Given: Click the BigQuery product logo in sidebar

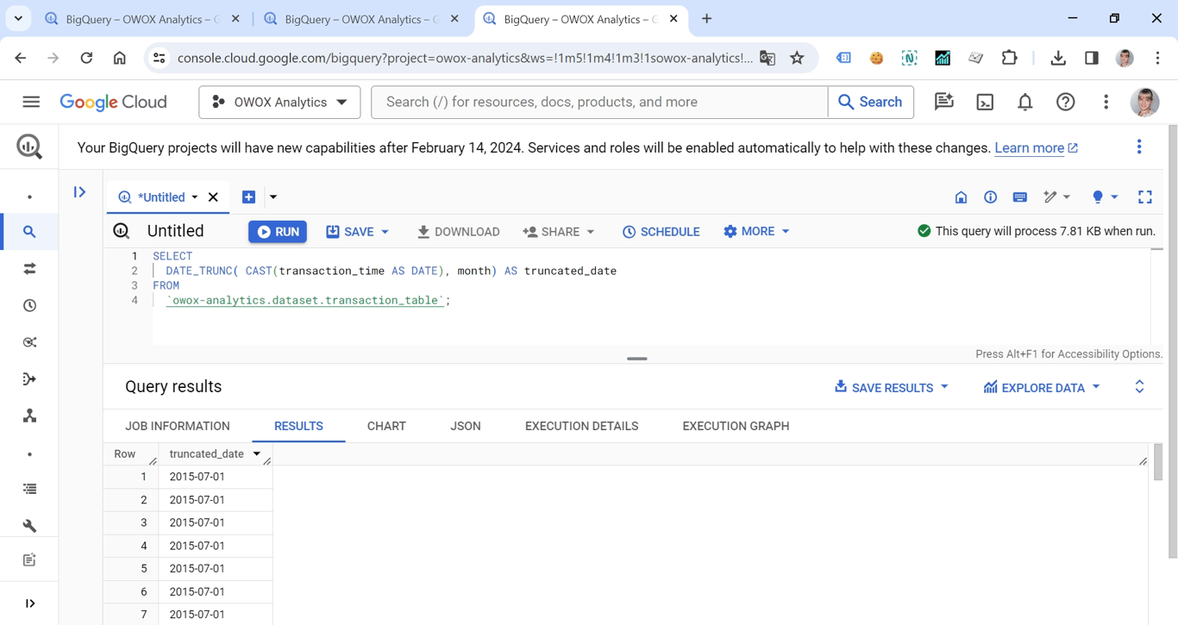Looking at the screenshot, I should 29,147.
